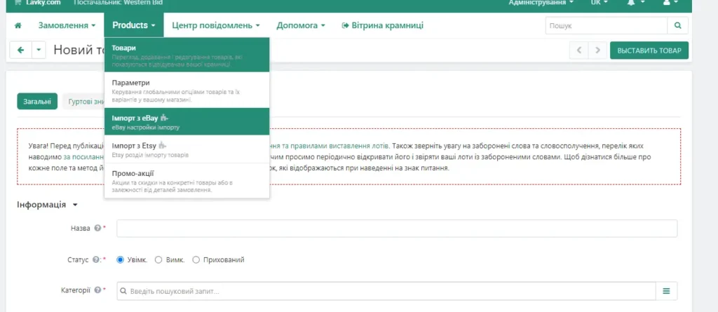Click the back arrow button

20,50
